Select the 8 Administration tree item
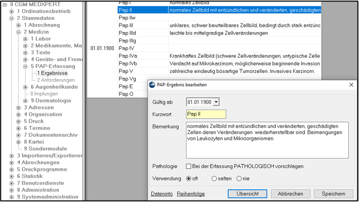The height and width of the screenshot is (202, 359). [x=38, y=190]
